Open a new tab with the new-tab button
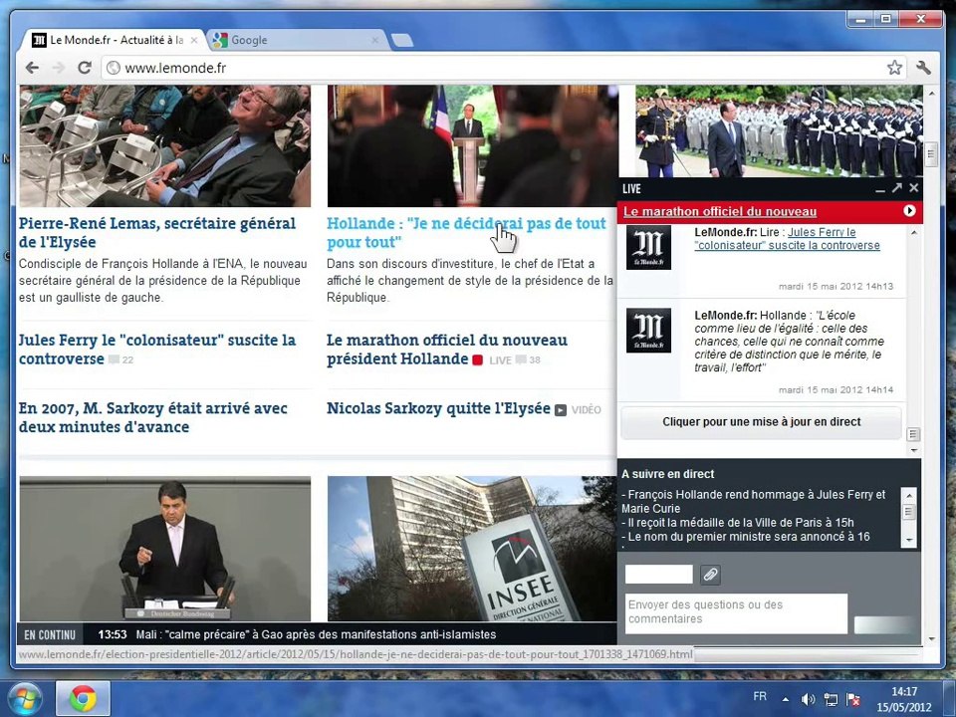Image resolution: width=956 pixels, height=717 pixels. pyautogui.click(x=401, y=40)
